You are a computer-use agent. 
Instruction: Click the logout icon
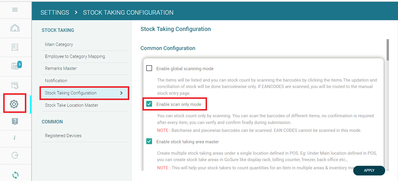click(15, 155)
